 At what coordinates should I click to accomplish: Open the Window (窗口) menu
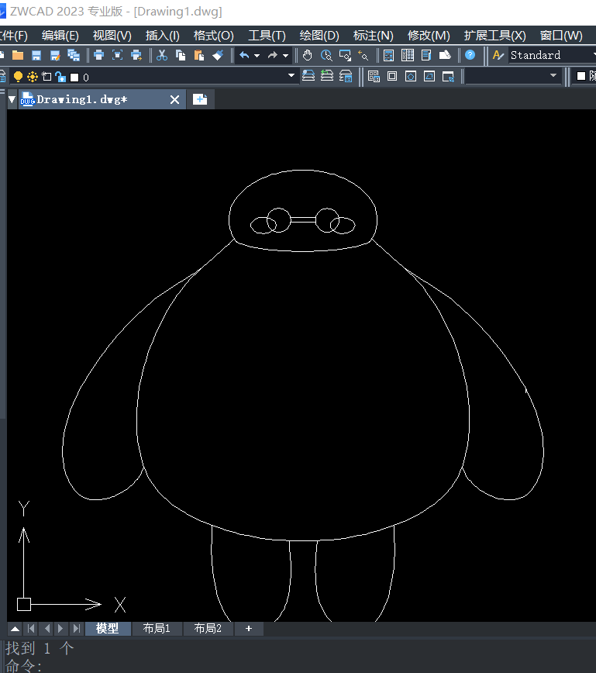coord(561,35)
